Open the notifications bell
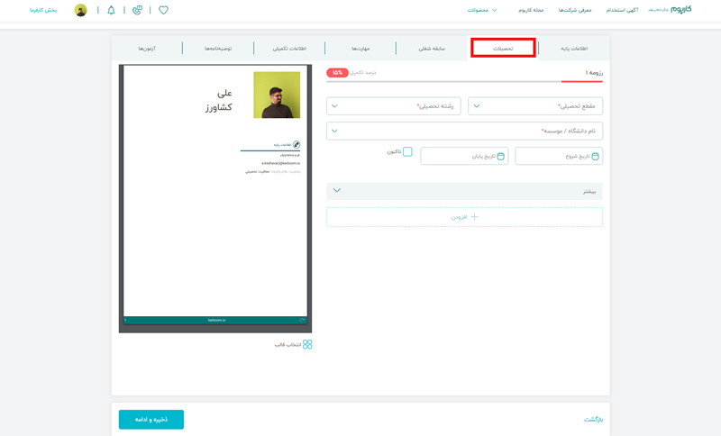This screenshot has height=436, width=721. coord(111,10)
